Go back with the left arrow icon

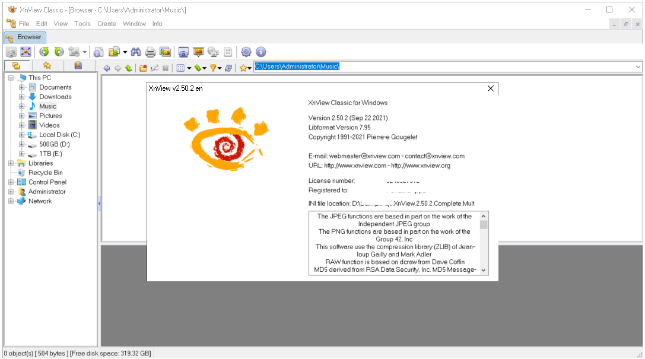coord(107,68)
